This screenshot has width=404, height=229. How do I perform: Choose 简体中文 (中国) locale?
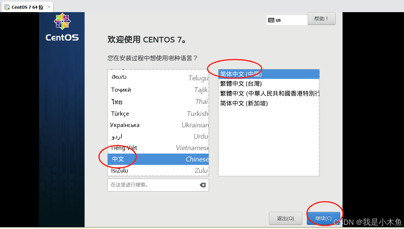click(x=269, y=74)
